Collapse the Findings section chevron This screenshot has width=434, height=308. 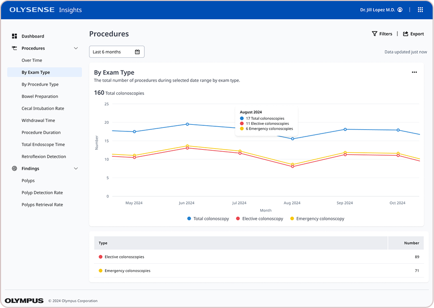(76, 168)
